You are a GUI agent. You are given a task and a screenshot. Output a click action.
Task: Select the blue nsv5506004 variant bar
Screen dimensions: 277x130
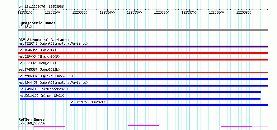point(143,79)
